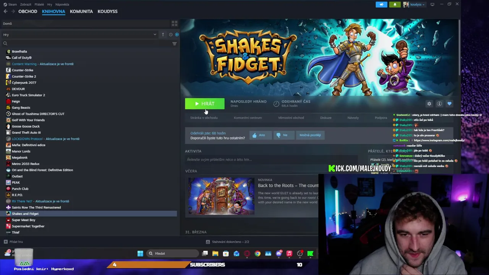Open advanced filter options icon

[175, 44]
